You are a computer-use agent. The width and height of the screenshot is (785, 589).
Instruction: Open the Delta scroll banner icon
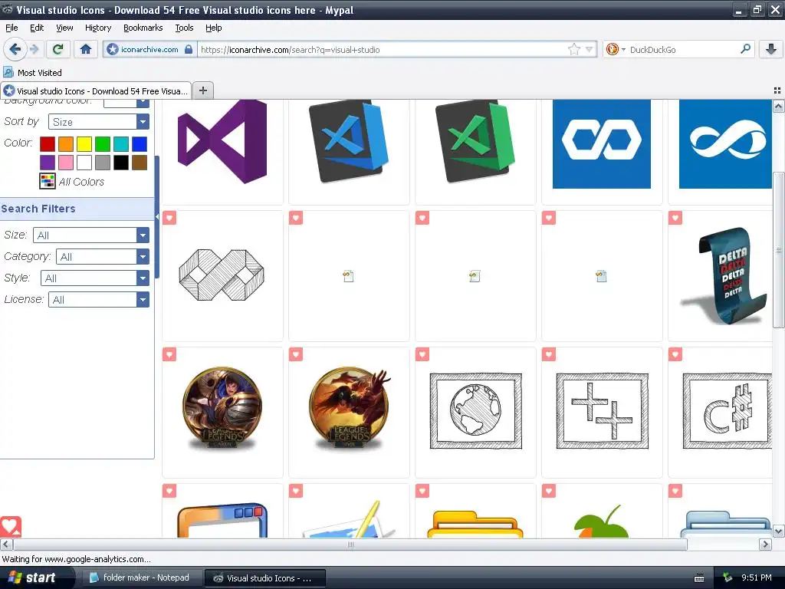(x=725, y=275)
